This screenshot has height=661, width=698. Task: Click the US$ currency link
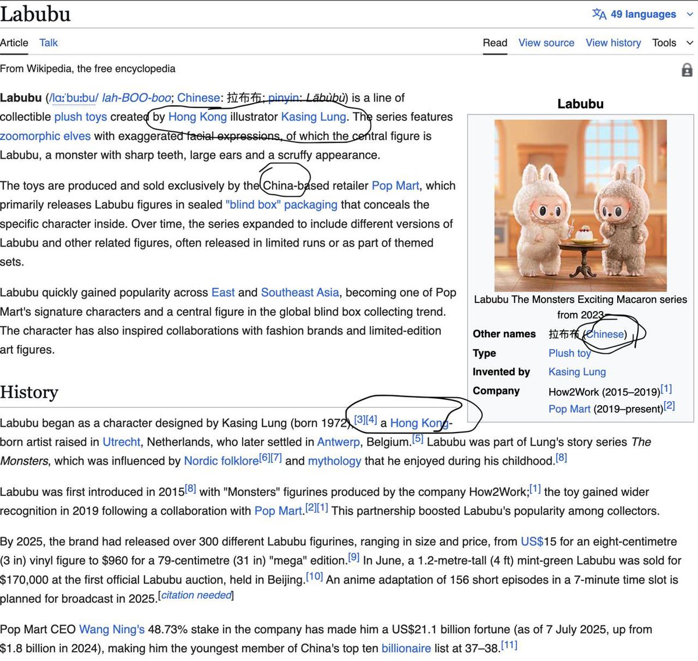pos(532,542)
